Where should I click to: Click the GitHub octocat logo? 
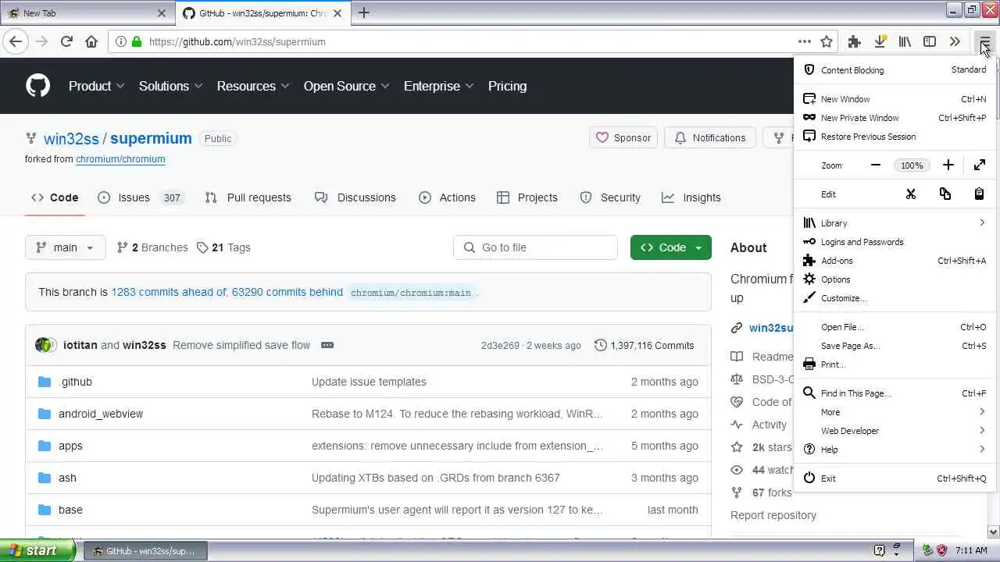37,86
